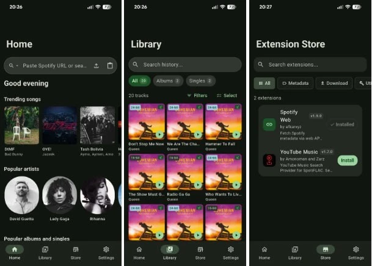This screenshot has width=372, height=266.
Task: Select the All category chip in Extension Store
Action: [264, 83]
